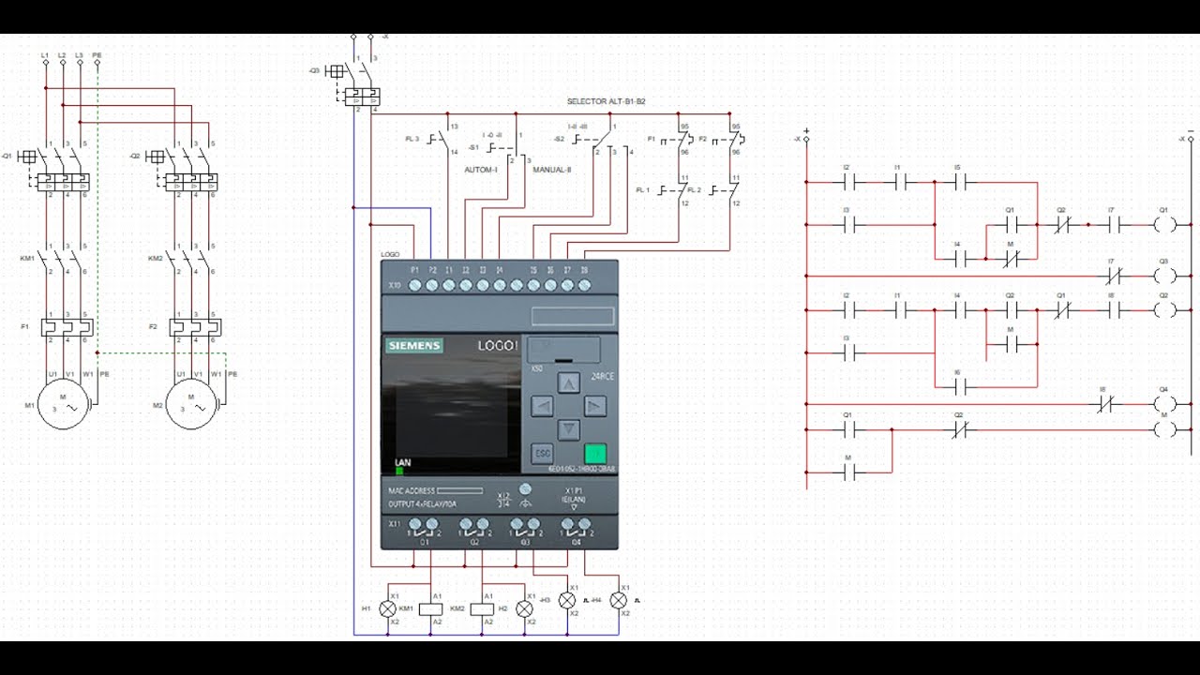Select the F2 thermal overload relay block

click(194, 326)
